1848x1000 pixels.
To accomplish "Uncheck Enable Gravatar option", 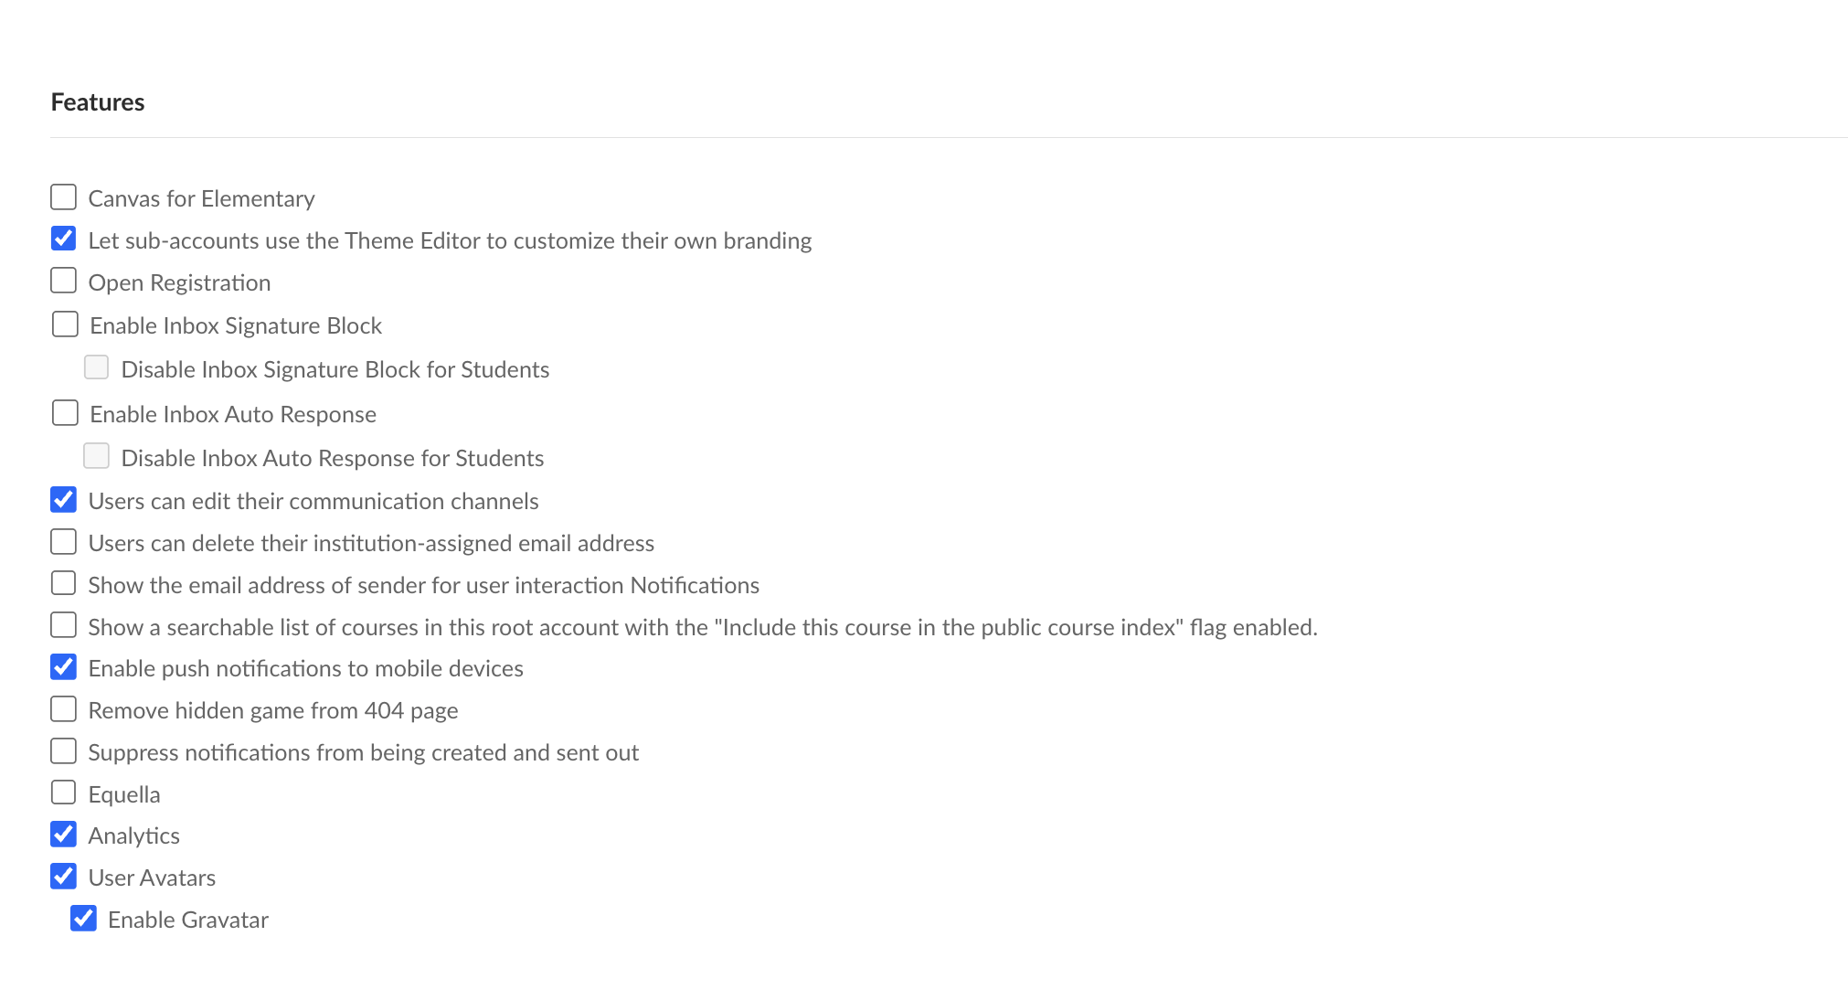I will [83, 918].
